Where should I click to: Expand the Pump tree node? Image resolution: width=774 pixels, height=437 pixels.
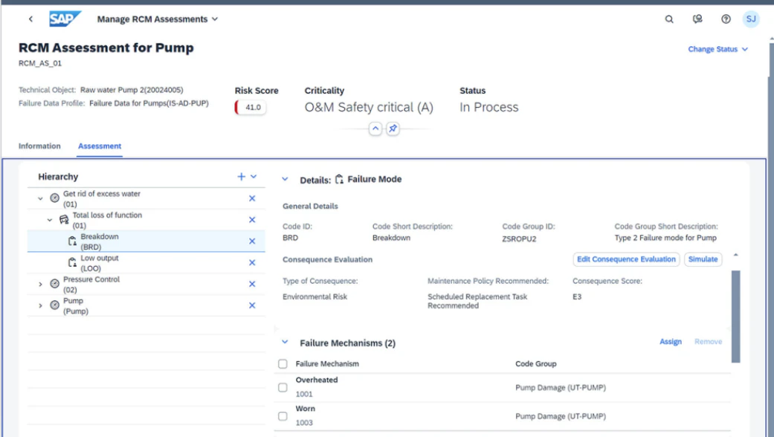pos(42,304)
